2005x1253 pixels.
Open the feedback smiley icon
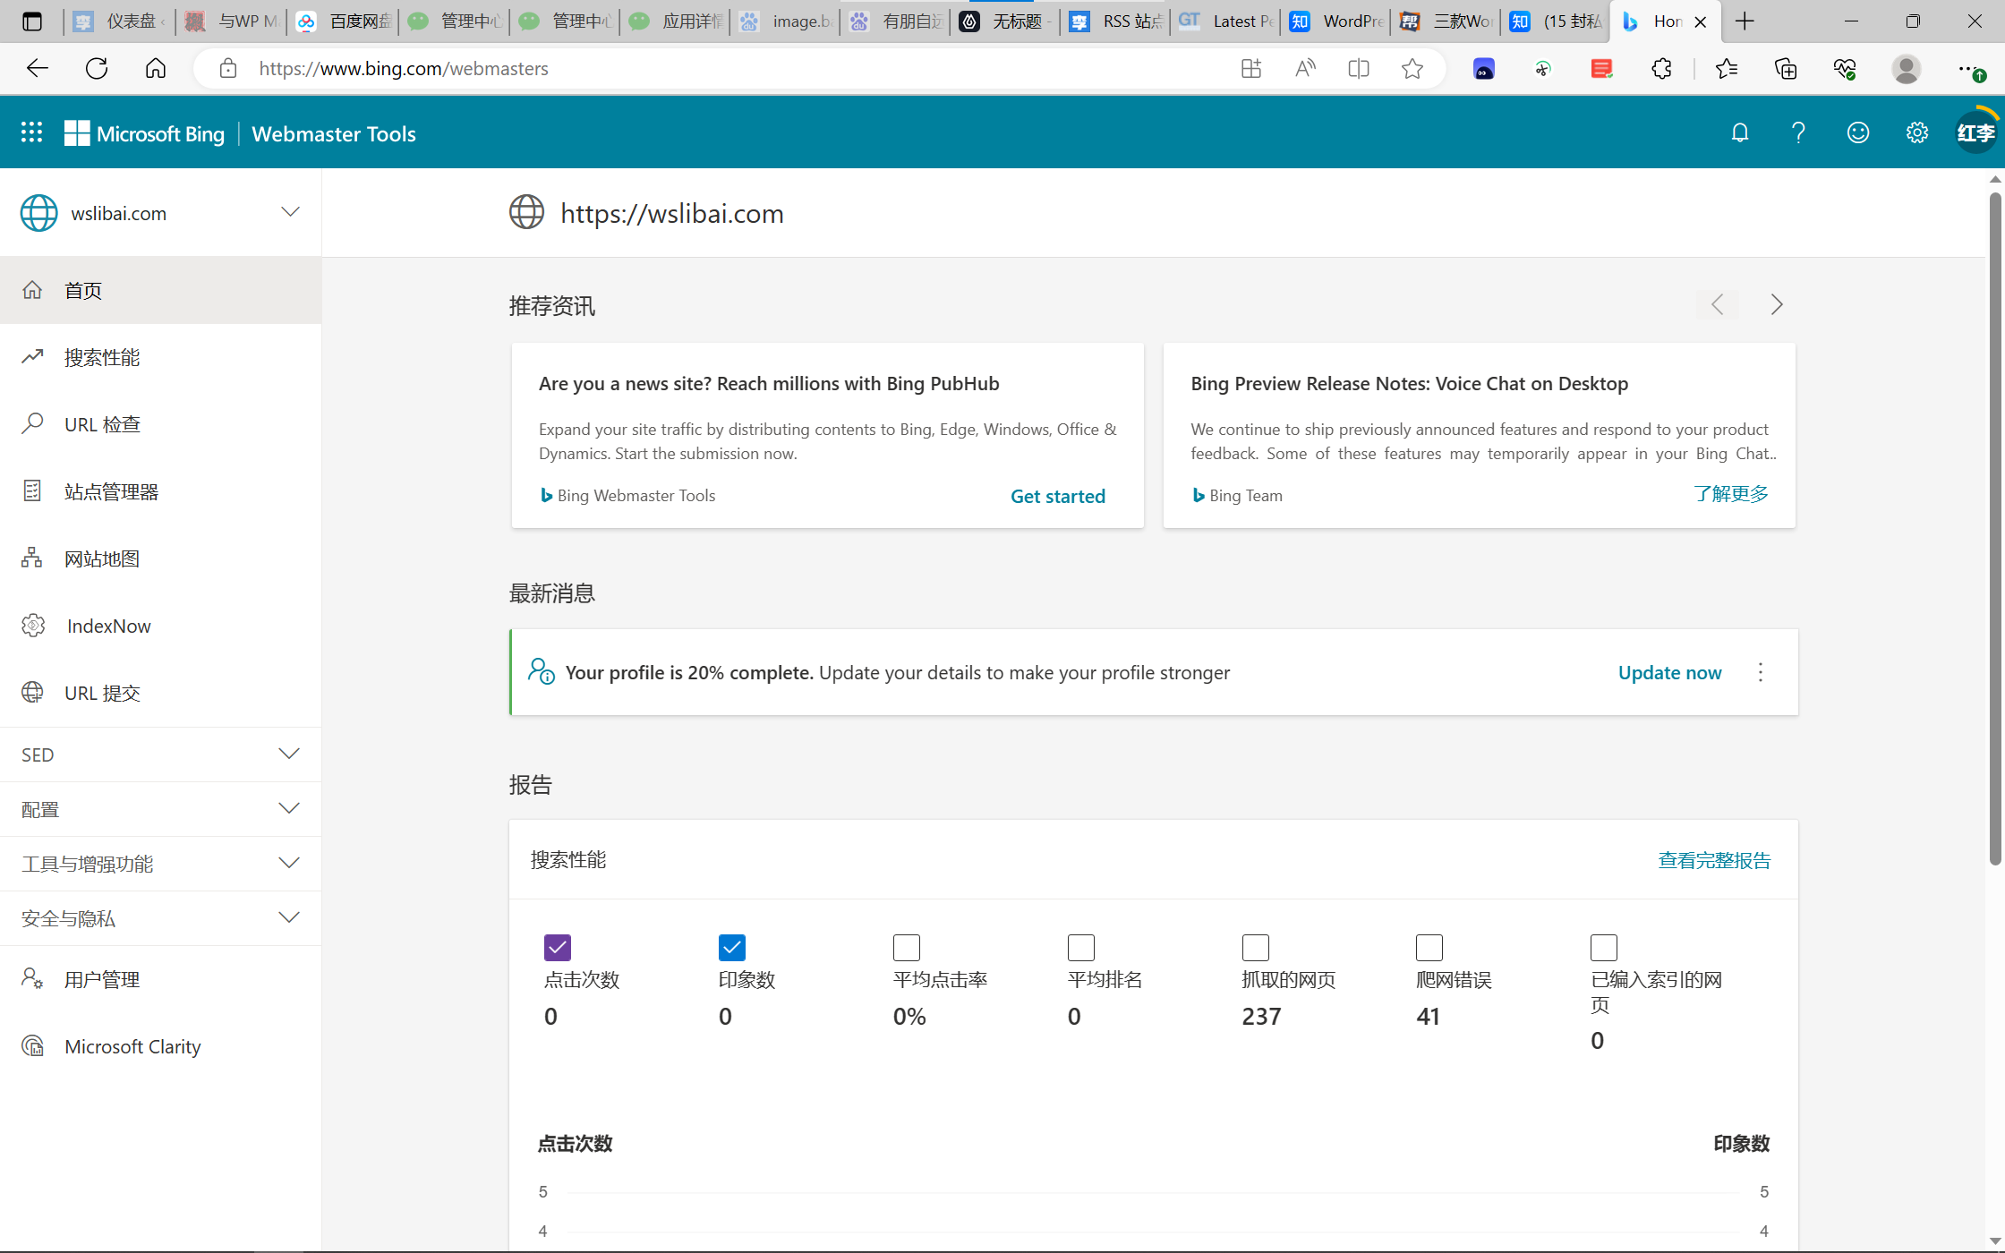click(1858, 133)
